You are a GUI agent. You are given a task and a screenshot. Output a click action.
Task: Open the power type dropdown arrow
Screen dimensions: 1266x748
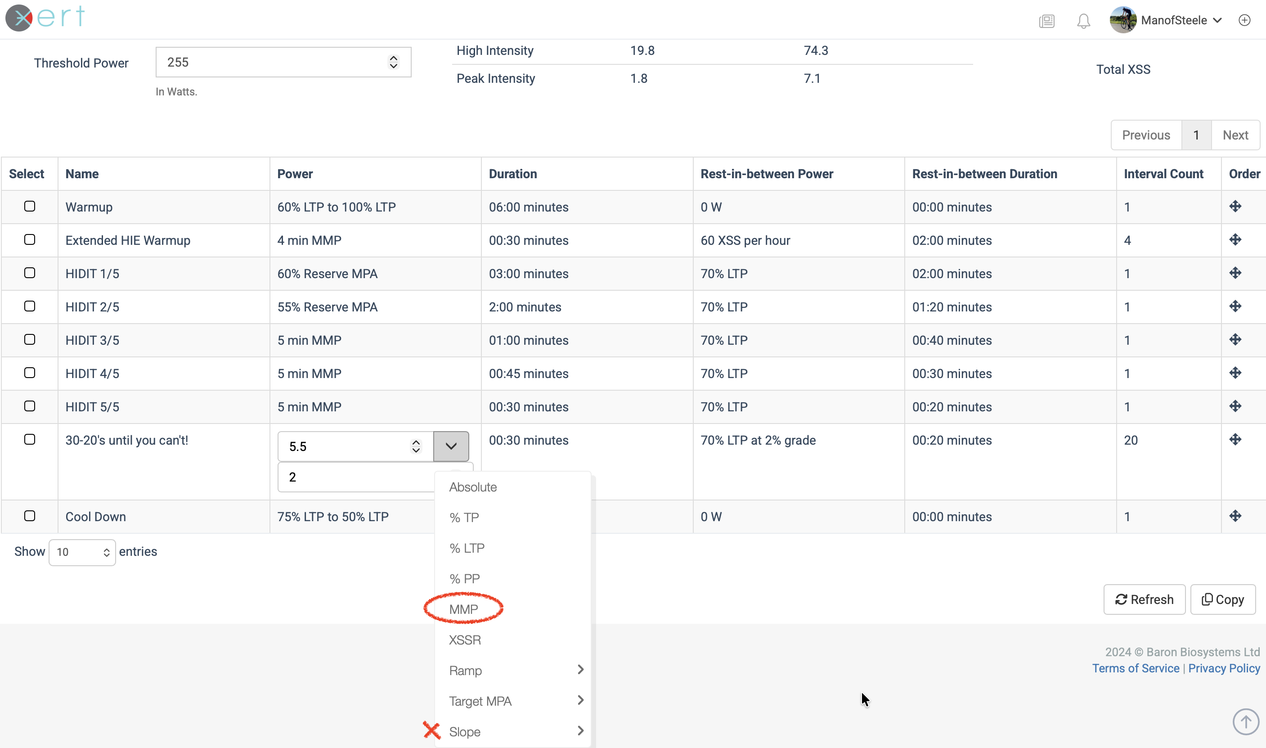point(451,446)
